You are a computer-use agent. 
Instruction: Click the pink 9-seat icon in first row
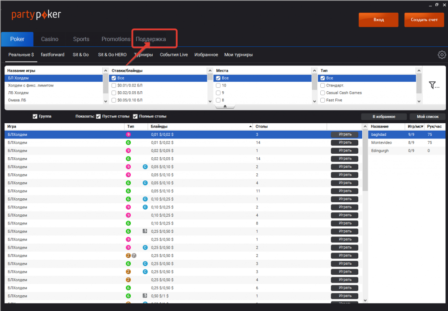(129, 135)
